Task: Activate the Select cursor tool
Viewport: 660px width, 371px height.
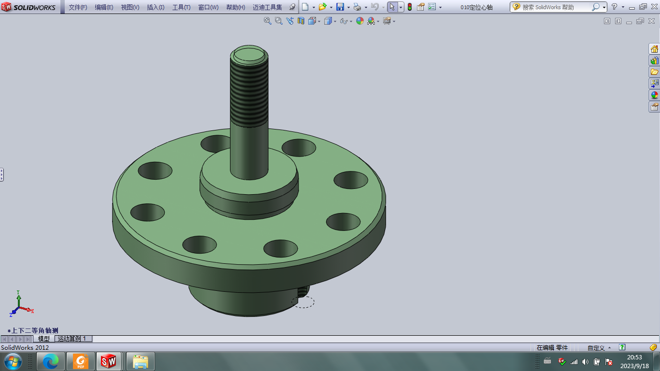Action: 392,7
